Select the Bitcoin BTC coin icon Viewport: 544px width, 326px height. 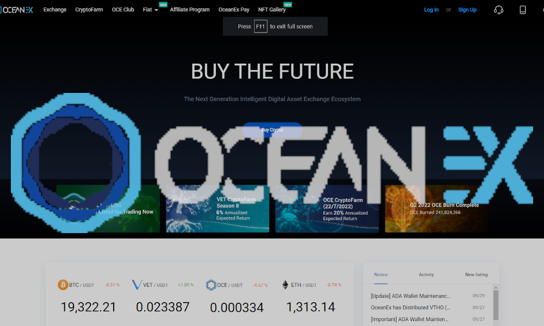[63, 285]
